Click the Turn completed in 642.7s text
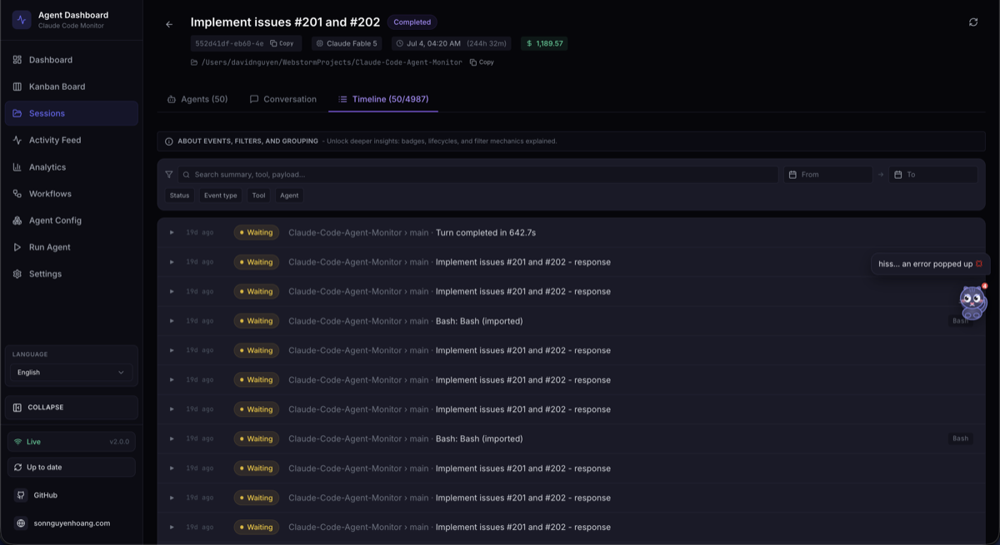The height and width of the screenshot is (545, 1000). coord(486,233)
